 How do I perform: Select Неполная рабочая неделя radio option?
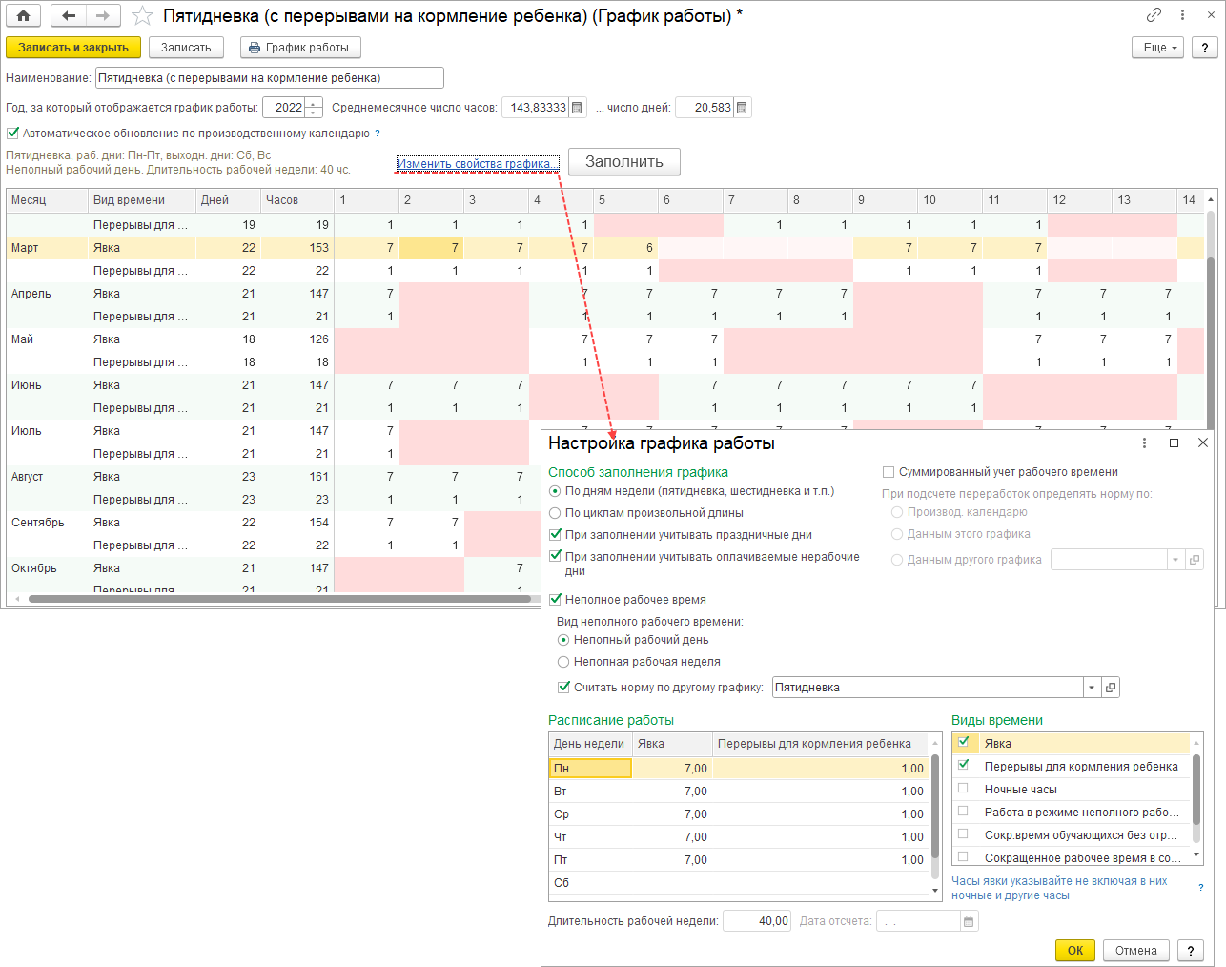(x=563, y=662)
